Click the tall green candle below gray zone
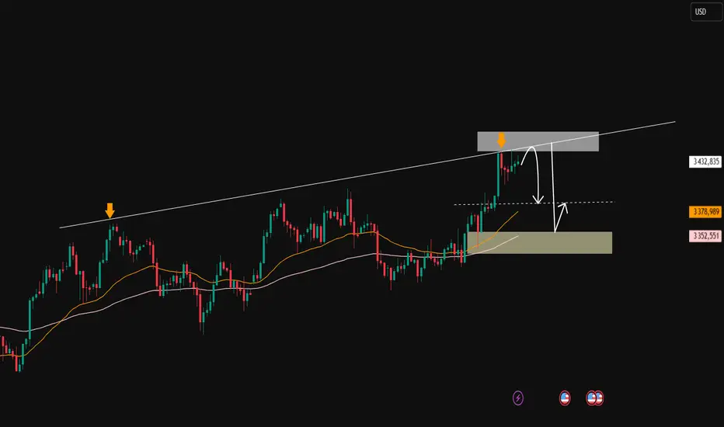The height and width of the screenshot is (427, 724). click(499, 175)
